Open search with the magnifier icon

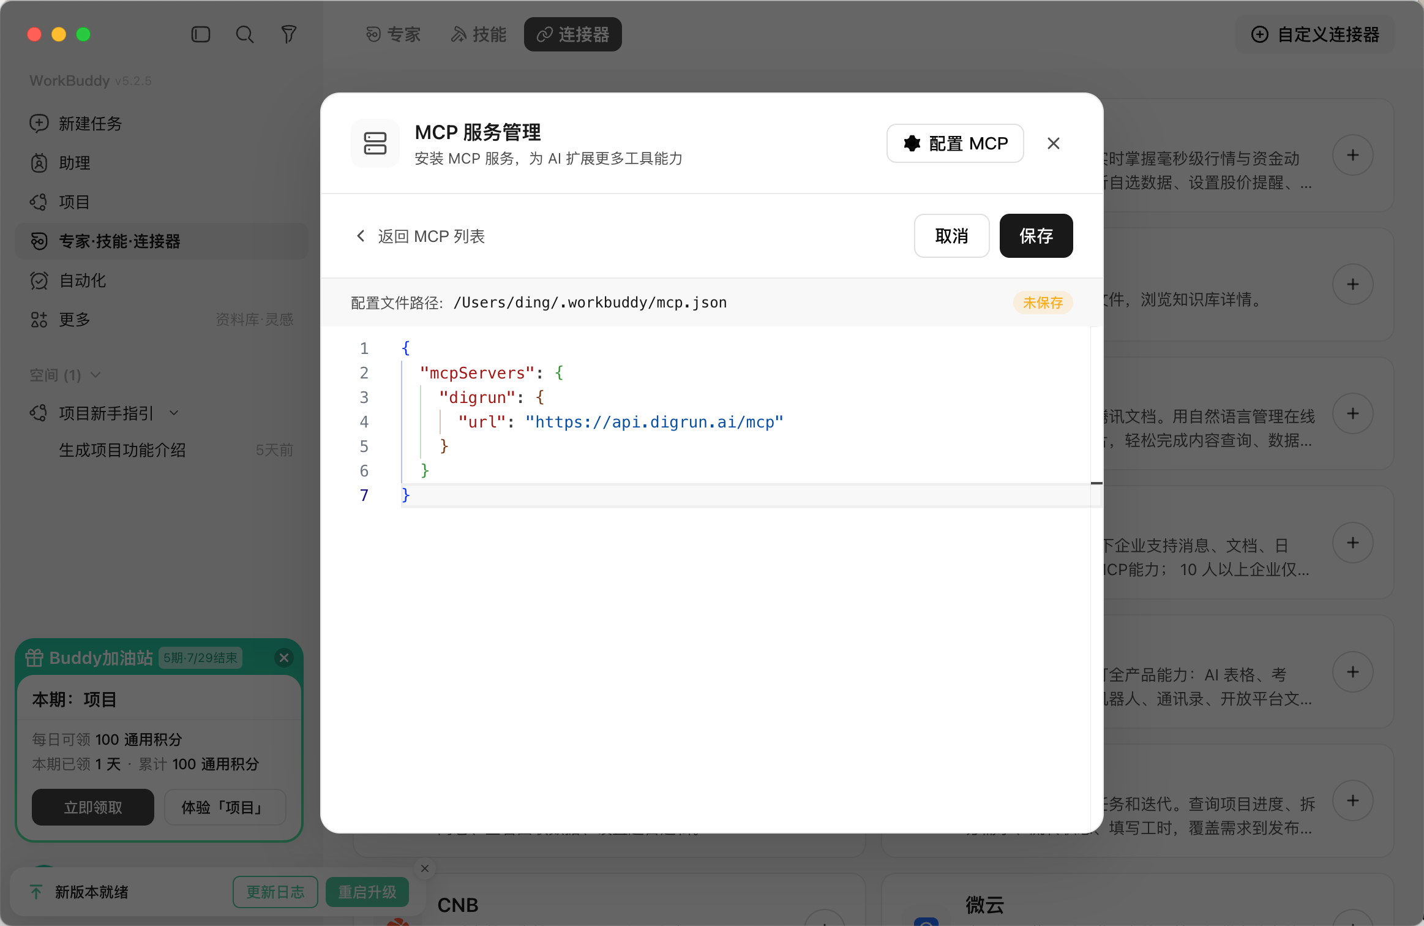(x=245, y=34)
